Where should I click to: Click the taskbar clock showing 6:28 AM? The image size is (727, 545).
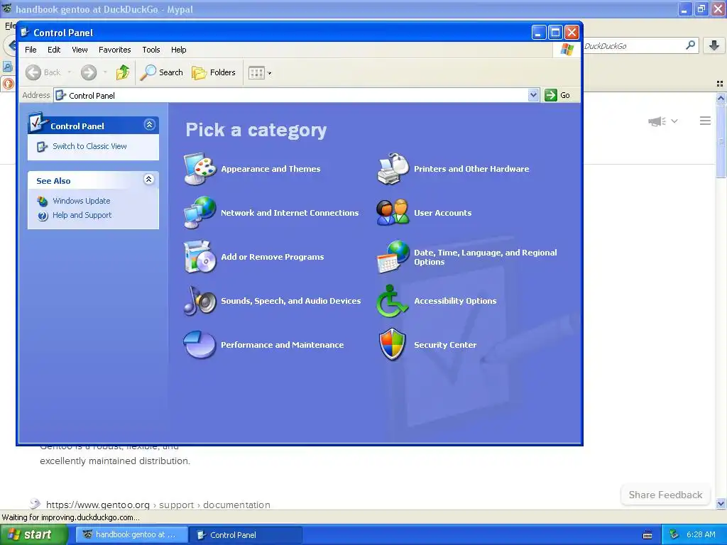(701, 534)
